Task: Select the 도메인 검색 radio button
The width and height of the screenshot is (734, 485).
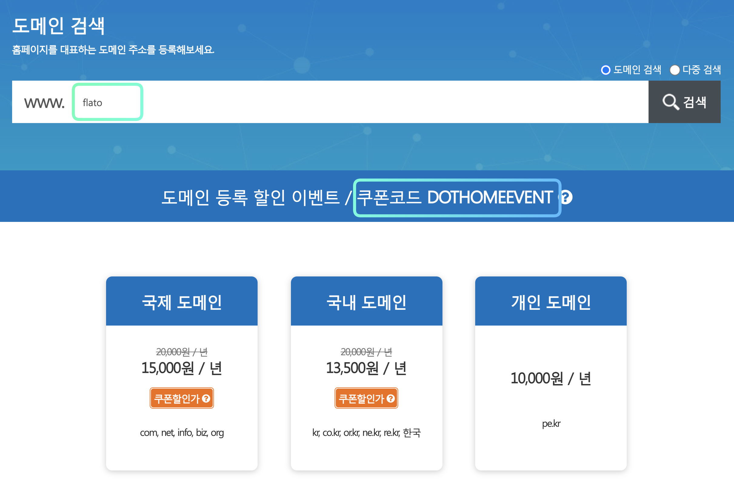Action: tap(606, 70)
